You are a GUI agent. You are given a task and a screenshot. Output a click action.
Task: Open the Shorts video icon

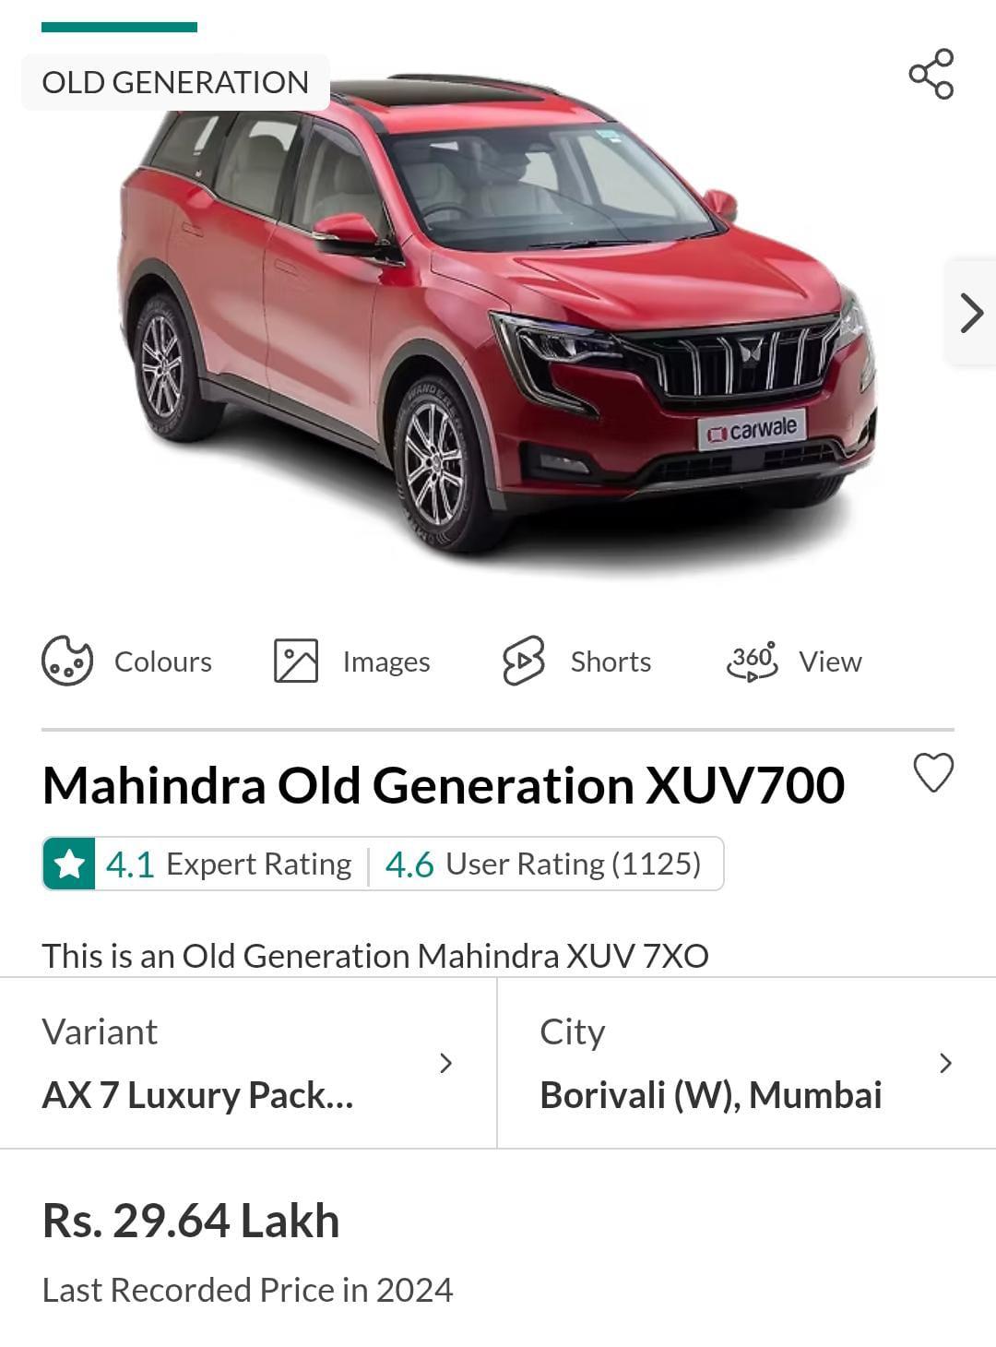tap(524, 661)
